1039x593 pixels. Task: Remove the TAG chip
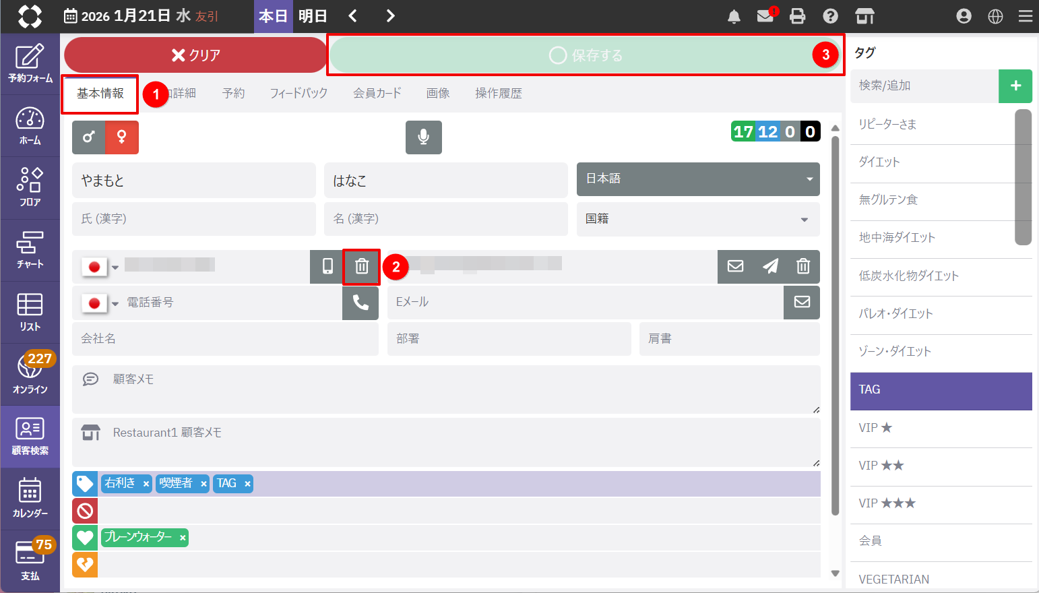pos(247,484)
